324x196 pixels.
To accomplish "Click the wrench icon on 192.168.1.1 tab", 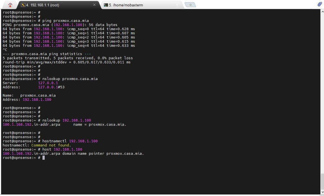I will click(x=23, y=5).
